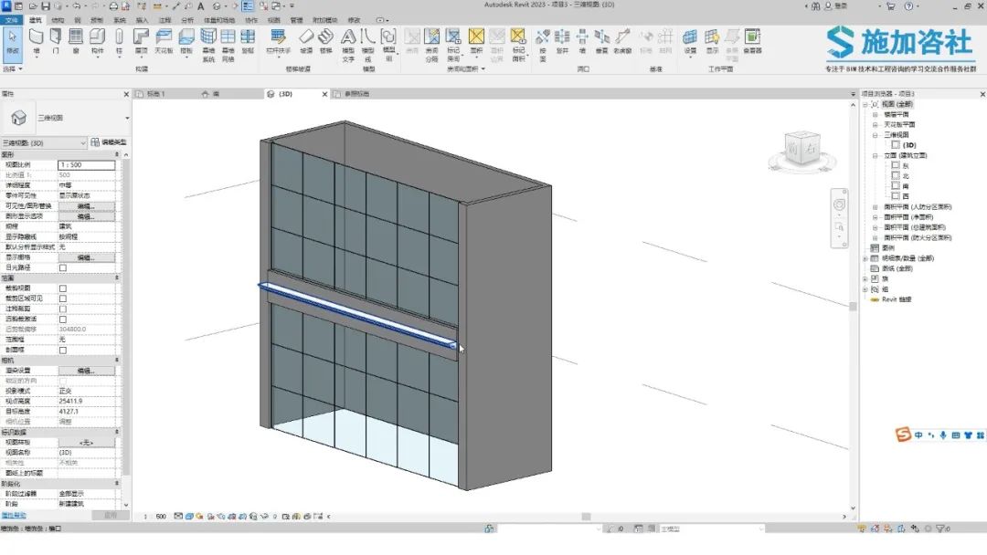Choose the Room Separator tool

click(x=431, y=45)
